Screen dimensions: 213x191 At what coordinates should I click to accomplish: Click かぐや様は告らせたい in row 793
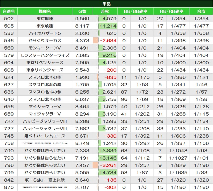click(x=45, y=158)
